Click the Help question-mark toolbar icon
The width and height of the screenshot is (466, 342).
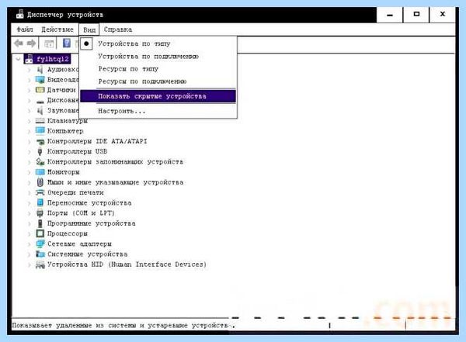[67, 43]
